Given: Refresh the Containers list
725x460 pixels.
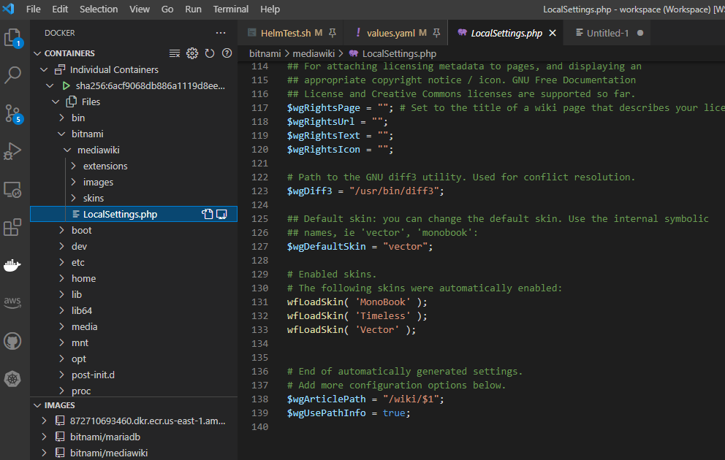Looking at the screenshot, I should 210,53.
